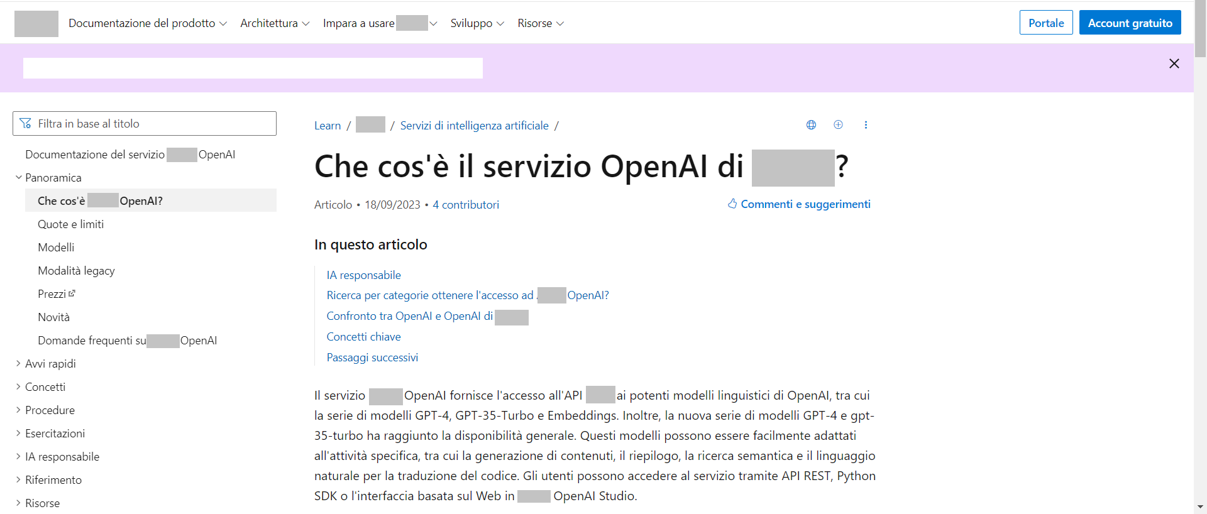Open Servizi di intelligenza artificiale breadcrumb
The width and height of the screenshot is (1207, 514).
click(475, 126)
